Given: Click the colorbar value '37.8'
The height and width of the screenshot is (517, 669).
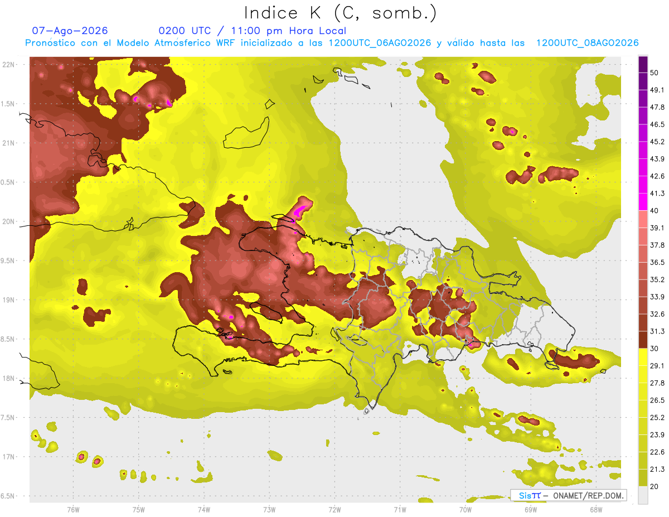Looking at the screenshot, I should click(x=657, y=245).
